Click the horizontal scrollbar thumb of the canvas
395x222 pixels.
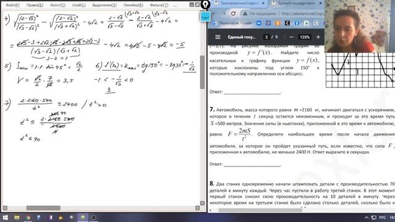[43, 208]
